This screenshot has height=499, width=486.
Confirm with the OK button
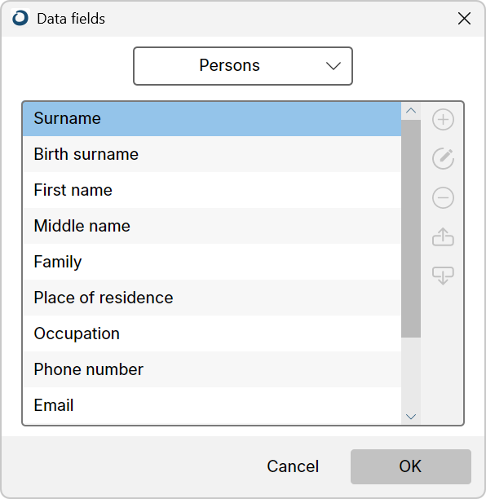coord(410,466)
